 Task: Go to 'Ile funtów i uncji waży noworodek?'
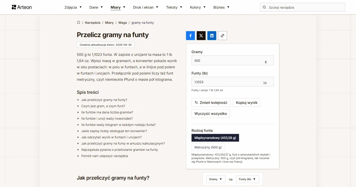pos(107,119)
